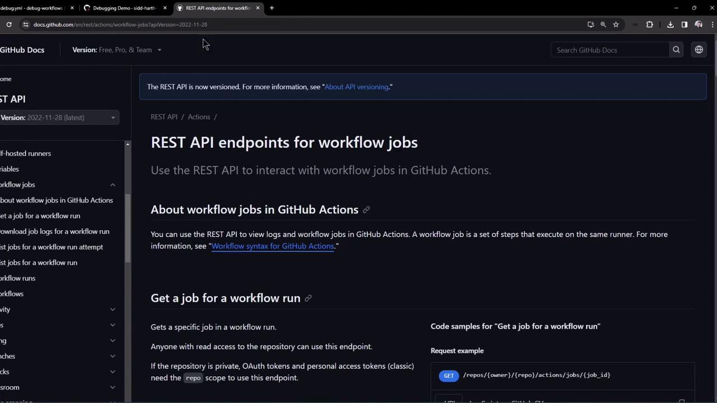Go to GitHub Docs home logo link

[x=22, y=50]
